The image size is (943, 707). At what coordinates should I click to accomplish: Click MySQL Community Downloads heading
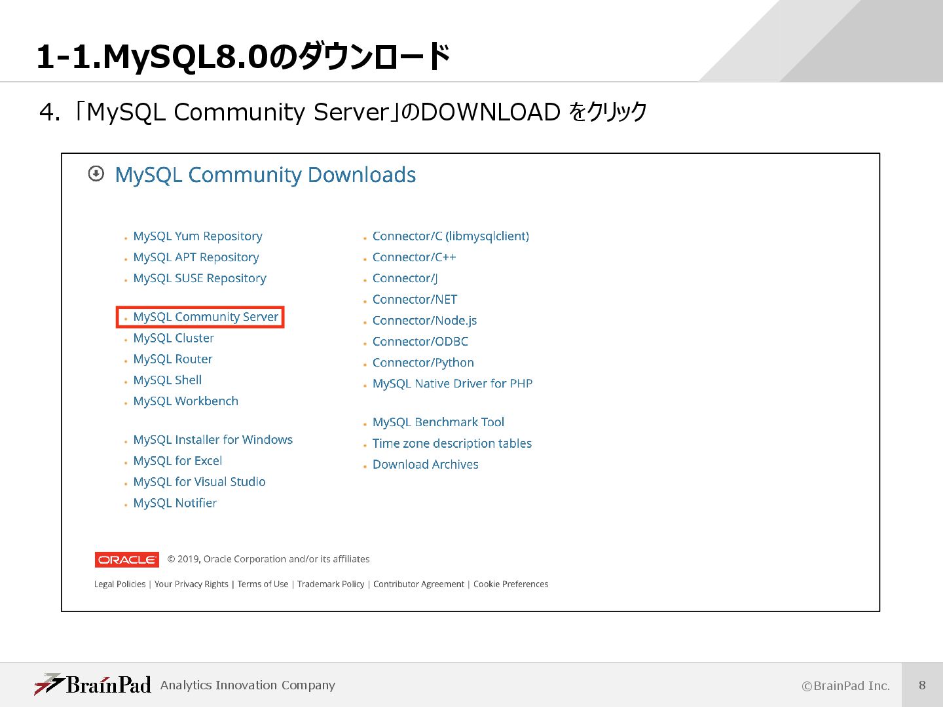[x=265, y=175]
